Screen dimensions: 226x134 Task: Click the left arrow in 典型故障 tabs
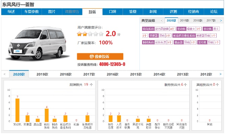(x=162, y=21)
